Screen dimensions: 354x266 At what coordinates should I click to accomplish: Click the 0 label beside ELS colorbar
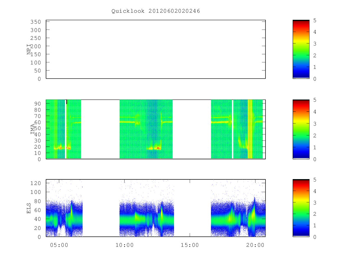[x=315, y=237]
